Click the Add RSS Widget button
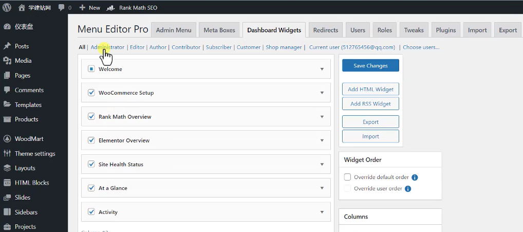The width and height of the screenshot is (523, 232). (370, 103)
